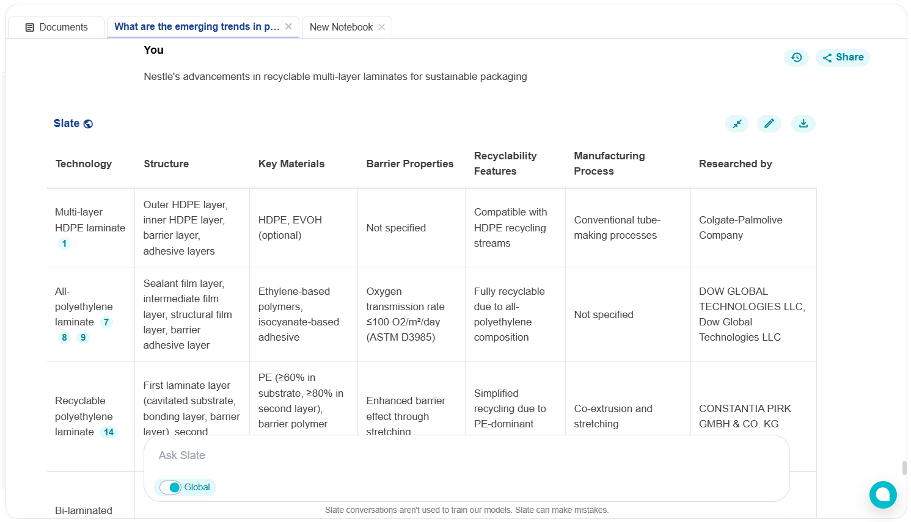911x522 pixels.
Task: Open citation 7 for All-polyethylene laminate
Action: pyautogui.click(x=106, y=322)
